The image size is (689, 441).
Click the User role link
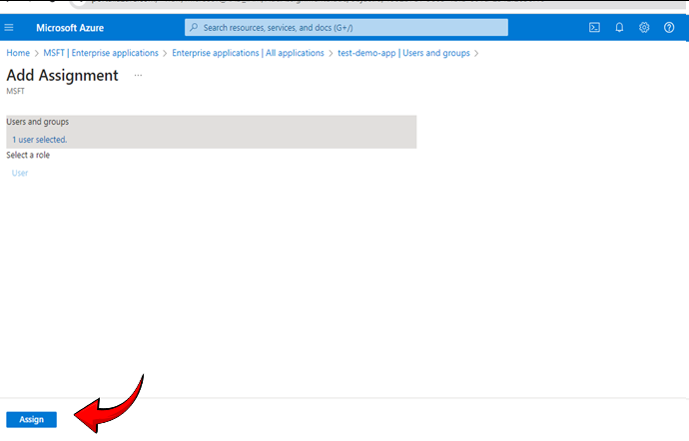[20, 173]
